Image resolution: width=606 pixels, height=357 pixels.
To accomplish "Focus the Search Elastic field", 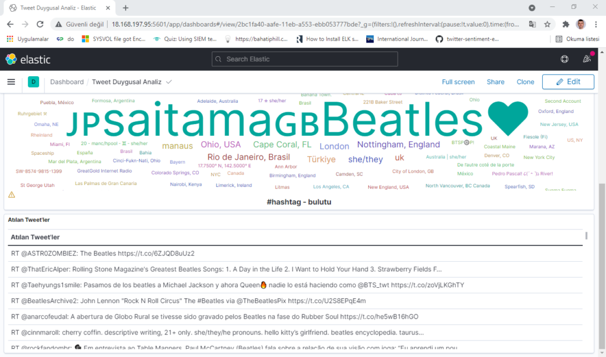I will 305,59.
